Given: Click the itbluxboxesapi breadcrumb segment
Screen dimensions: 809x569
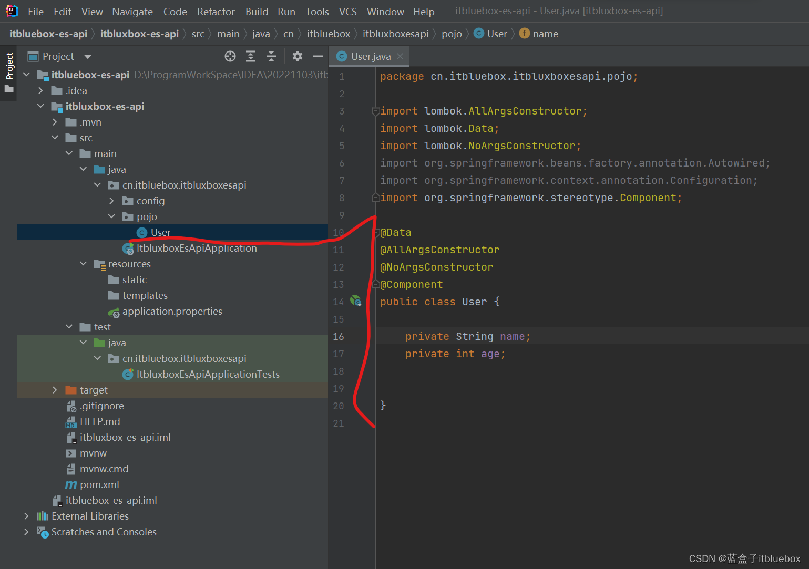Looking at the screenshot, I should click(396, 34).
